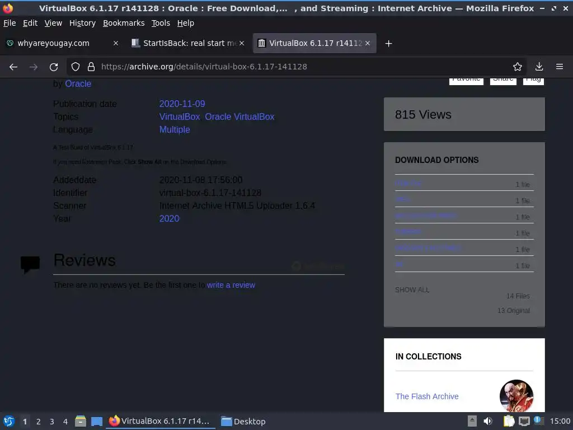The image size is (573, 430).
Task: Close the StartIsBack tab
Action: click(242, 43)
